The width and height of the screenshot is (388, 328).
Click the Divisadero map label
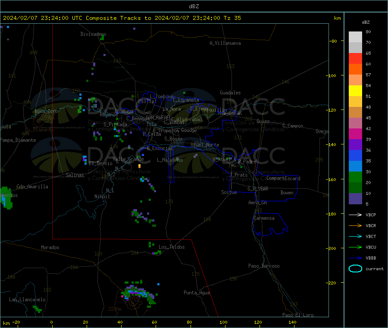click(93, 34)
